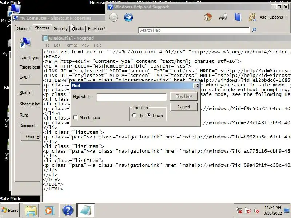Open Notepad Edit menu

point(57,45)
